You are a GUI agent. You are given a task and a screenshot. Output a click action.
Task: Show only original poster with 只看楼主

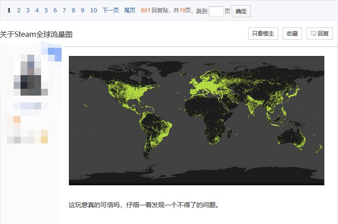tap(263, 34)
